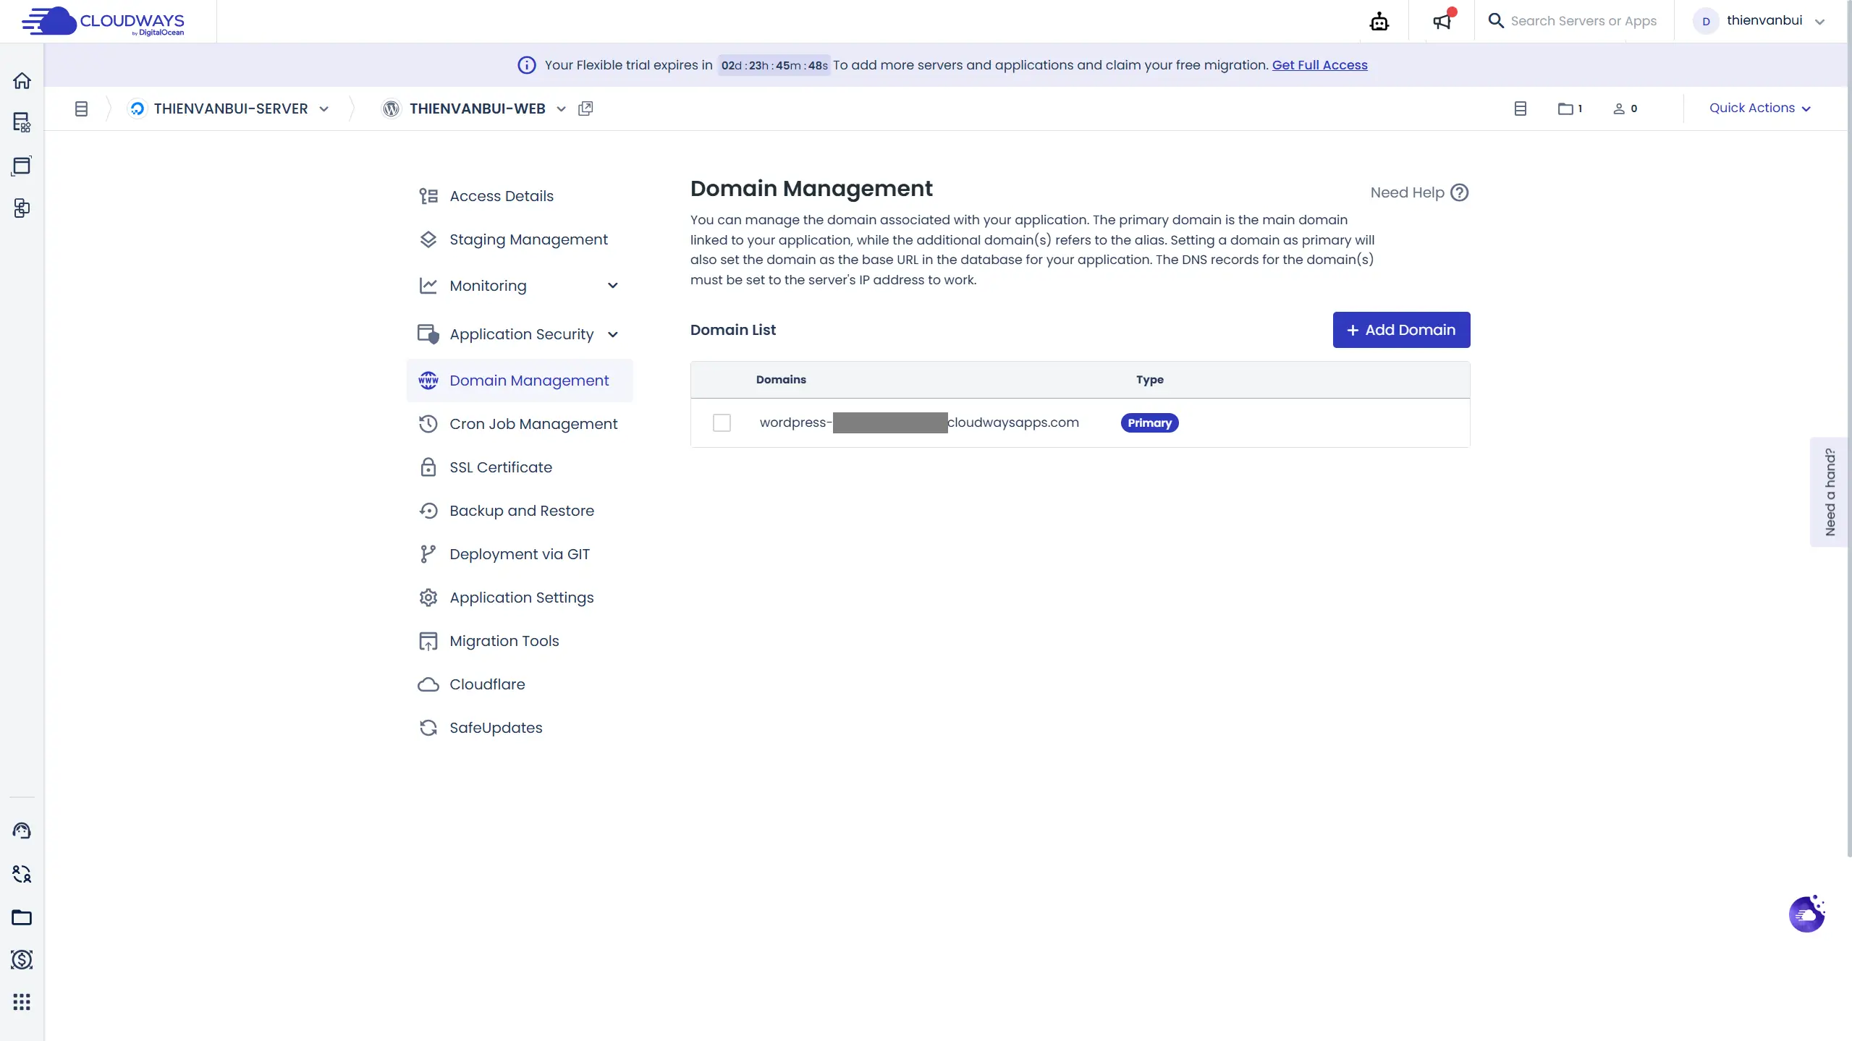Screen dimensions: 1852x1041
Task: Open SafeUpdates menu item
Action: click(520, 728)
